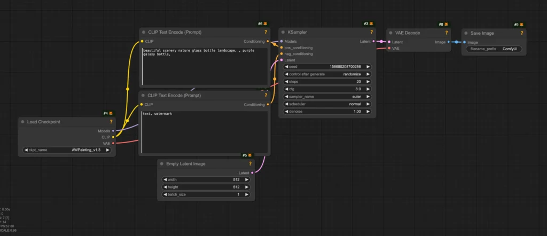This screenshot has width=547, height=236.
Task: Click right arrow of ckpt_name to next checkpoint
Action: point(107,150)
